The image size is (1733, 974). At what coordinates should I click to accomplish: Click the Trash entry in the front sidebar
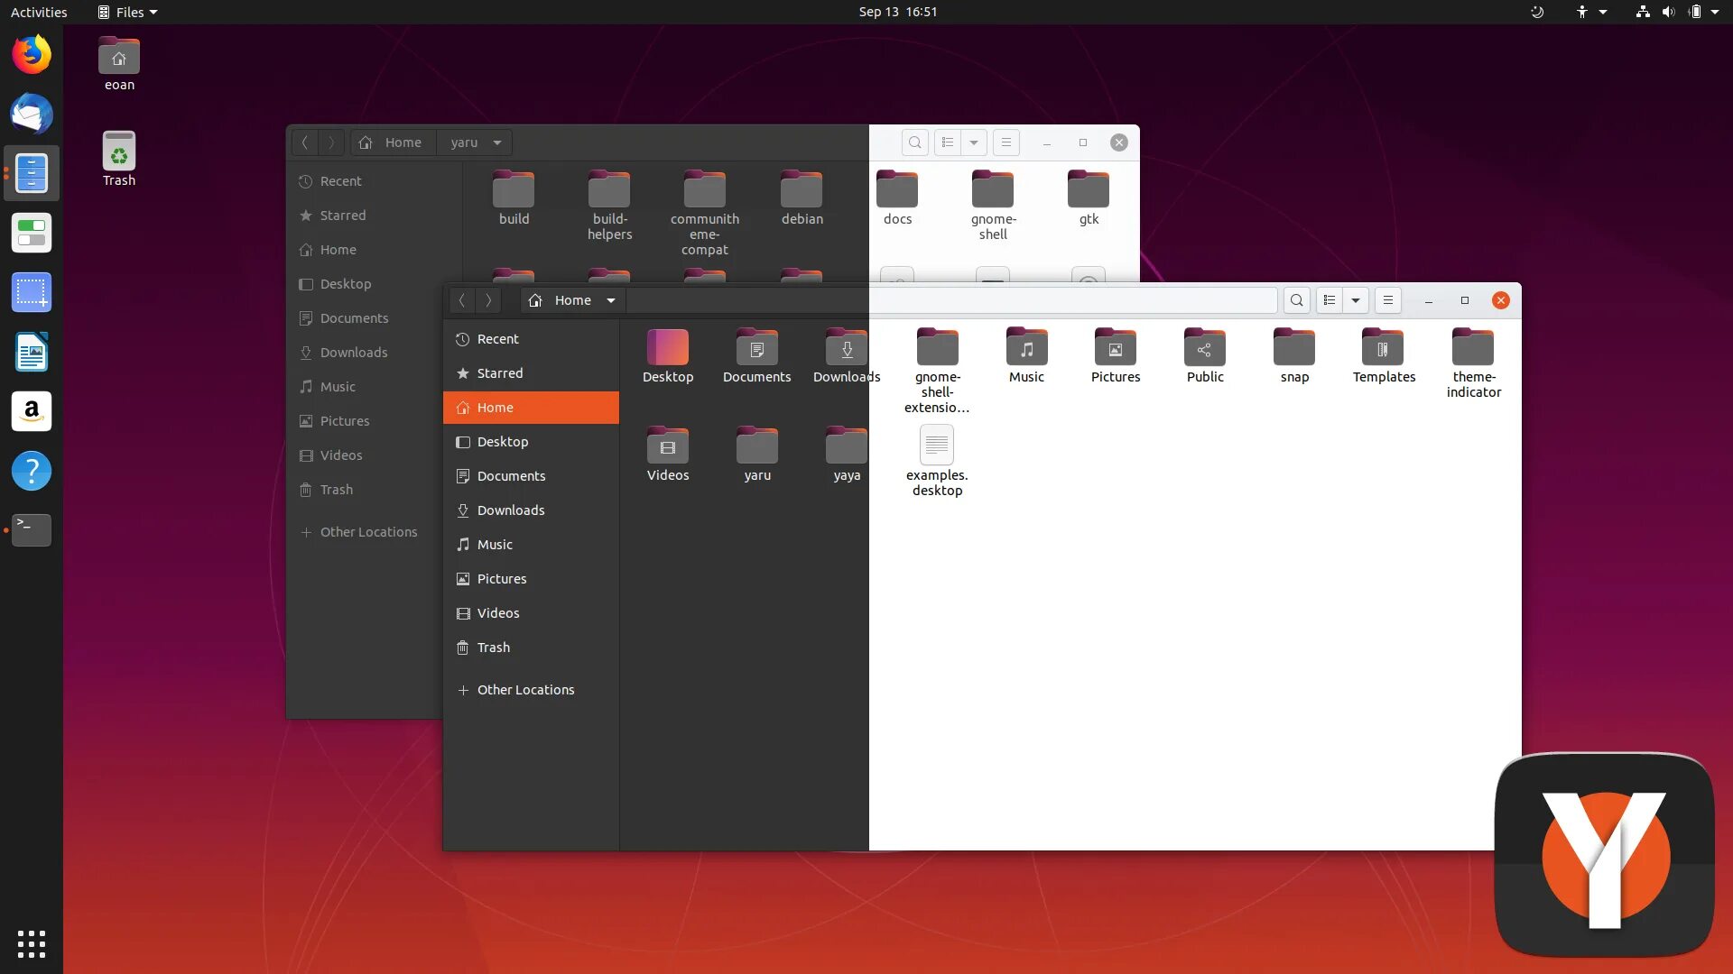[x=493, y=648]
